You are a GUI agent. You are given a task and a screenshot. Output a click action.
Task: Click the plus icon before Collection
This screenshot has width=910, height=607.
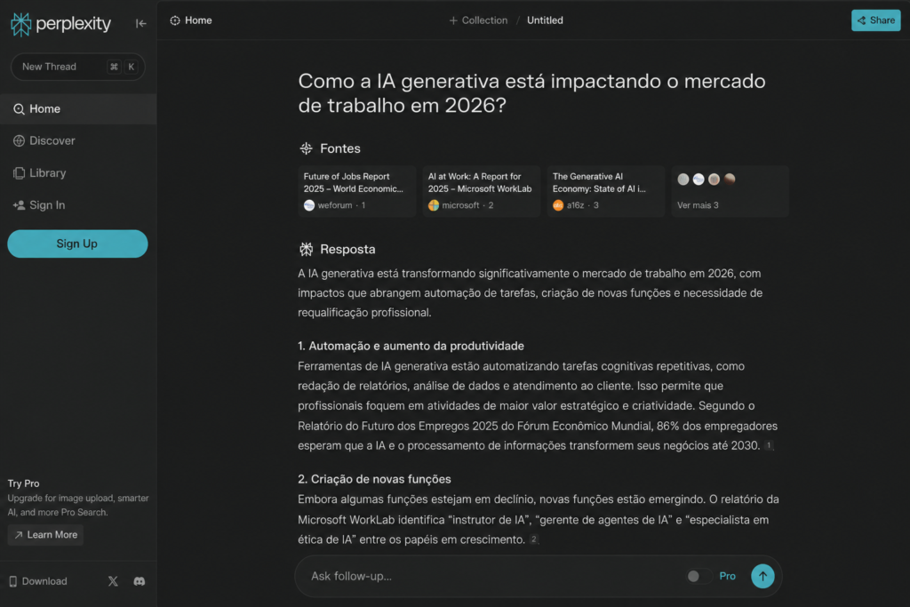[453, 20]
